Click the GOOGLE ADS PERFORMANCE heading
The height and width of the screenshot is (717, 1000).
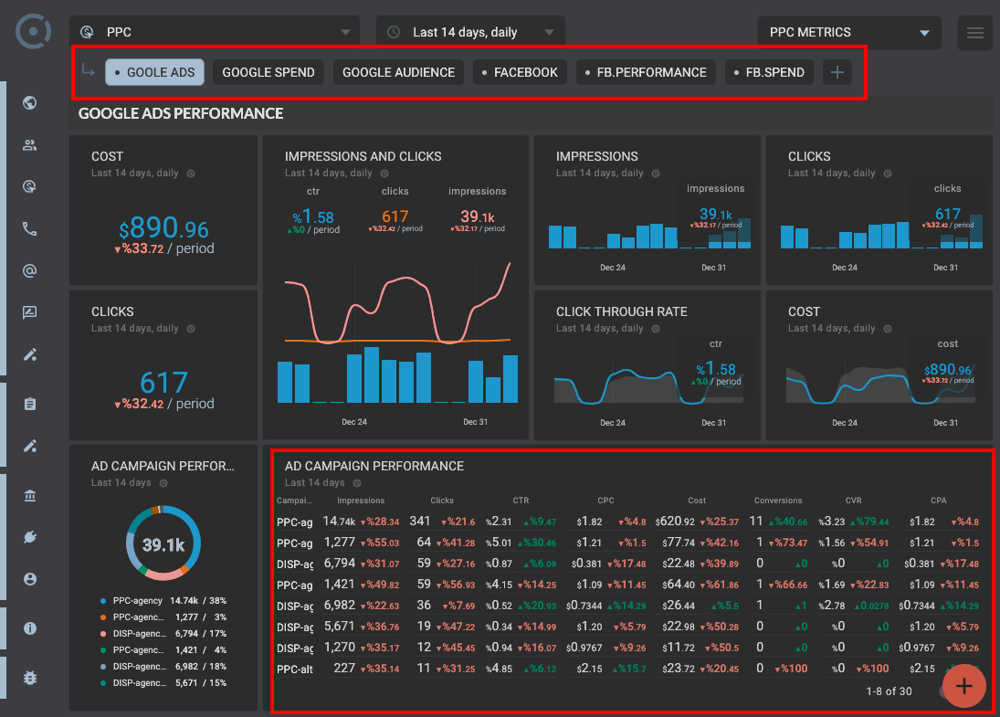tap(181, 113)
